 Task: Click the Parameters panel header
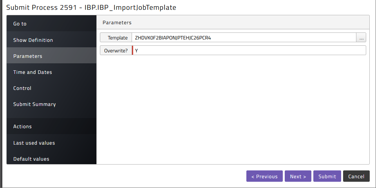[233, 23]
